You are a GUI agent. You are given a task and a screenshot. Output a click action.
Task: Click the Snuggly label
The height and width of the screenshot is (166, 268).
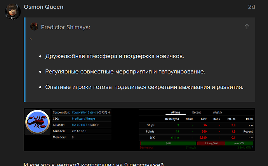(x=191, y=147)
